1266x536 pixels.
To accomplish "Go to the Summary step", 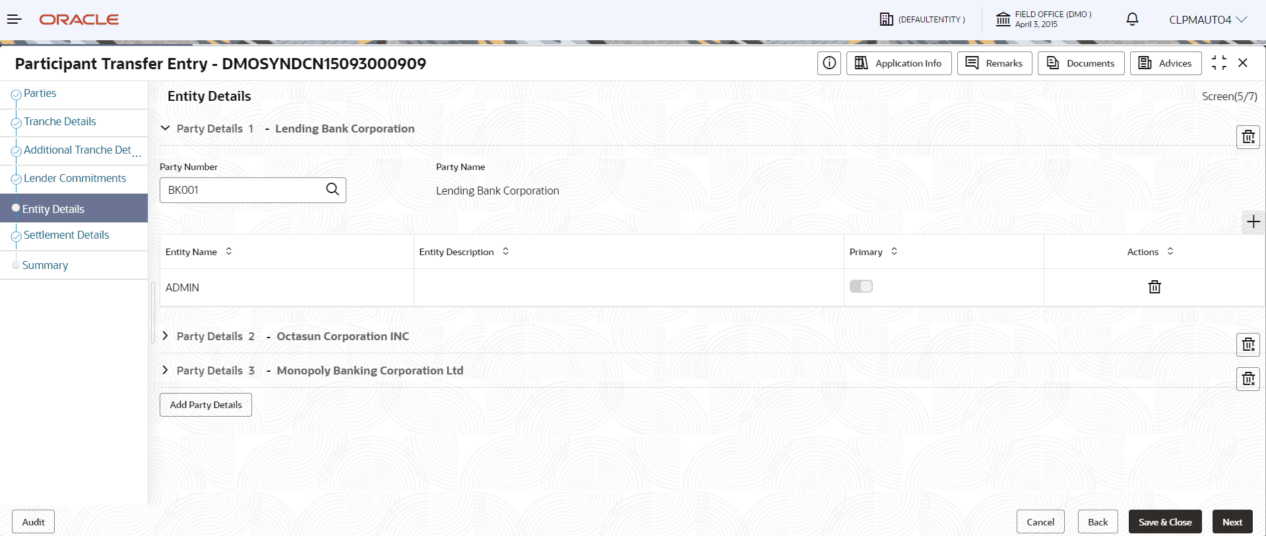I will point(46,266).
